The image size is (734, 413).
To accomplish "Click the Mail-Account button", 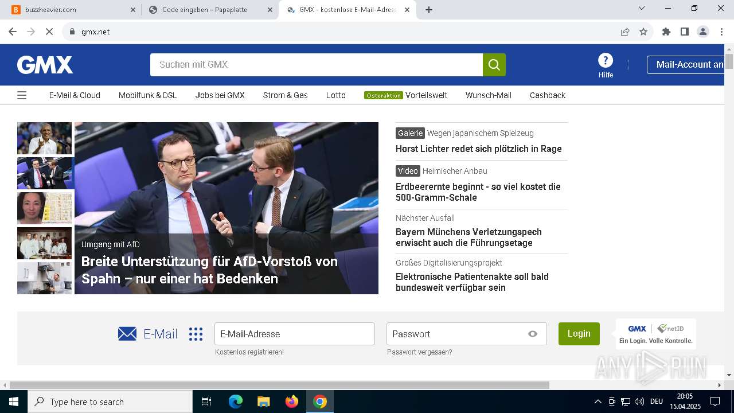I will click(x=686, y=65).
